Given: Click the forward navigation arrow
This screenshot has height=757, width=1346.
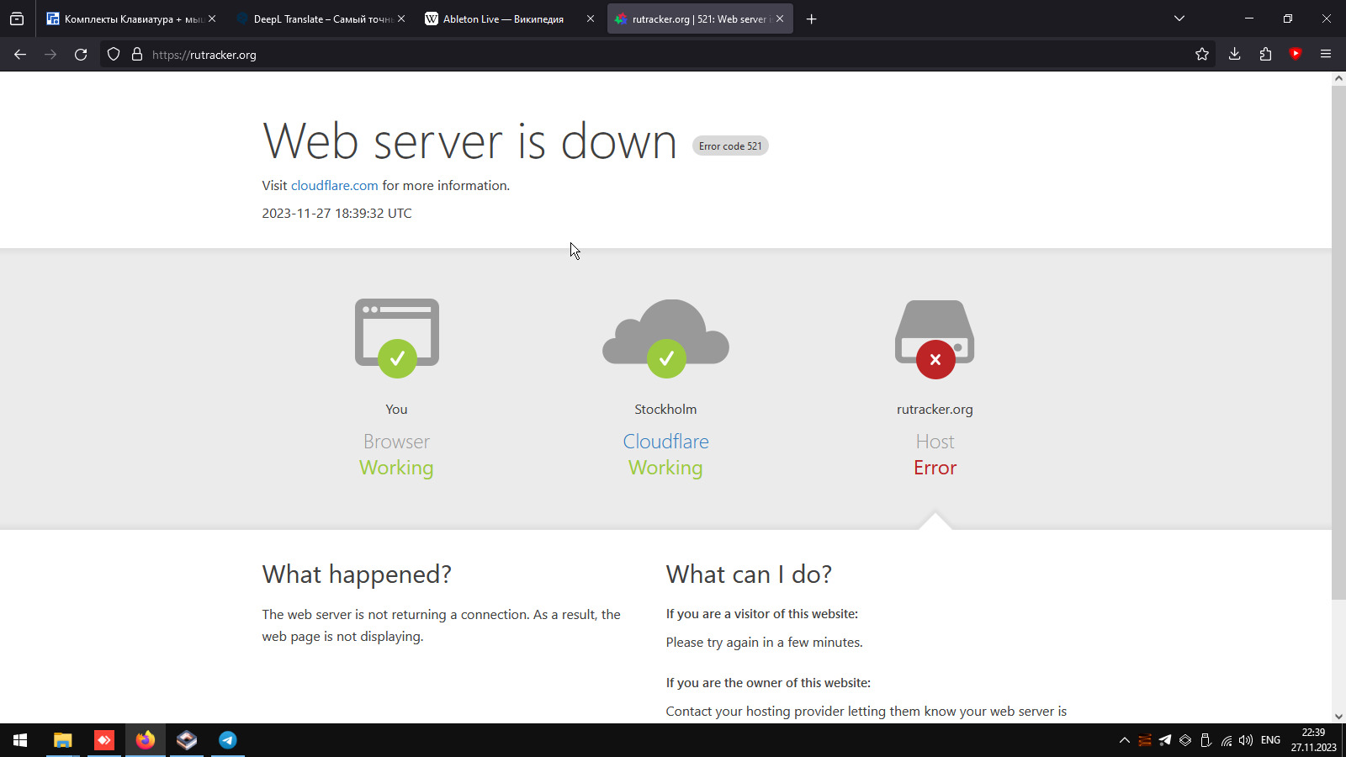Looking at the screenshot, I should point(50,55).
